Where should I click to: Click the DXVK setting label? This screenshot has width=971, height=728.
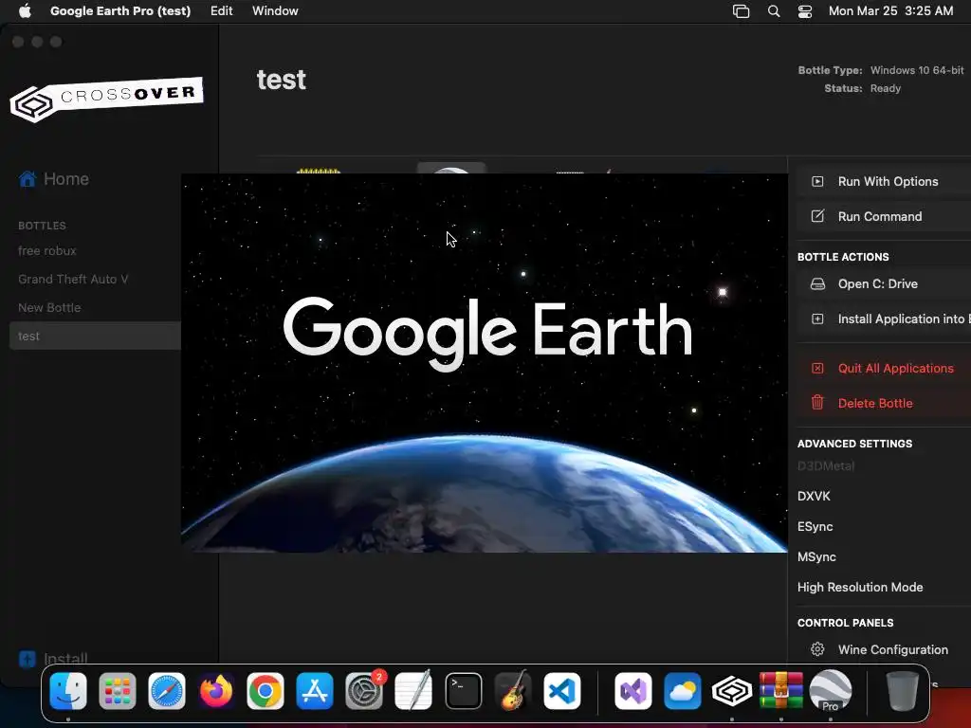pos(814,496)
